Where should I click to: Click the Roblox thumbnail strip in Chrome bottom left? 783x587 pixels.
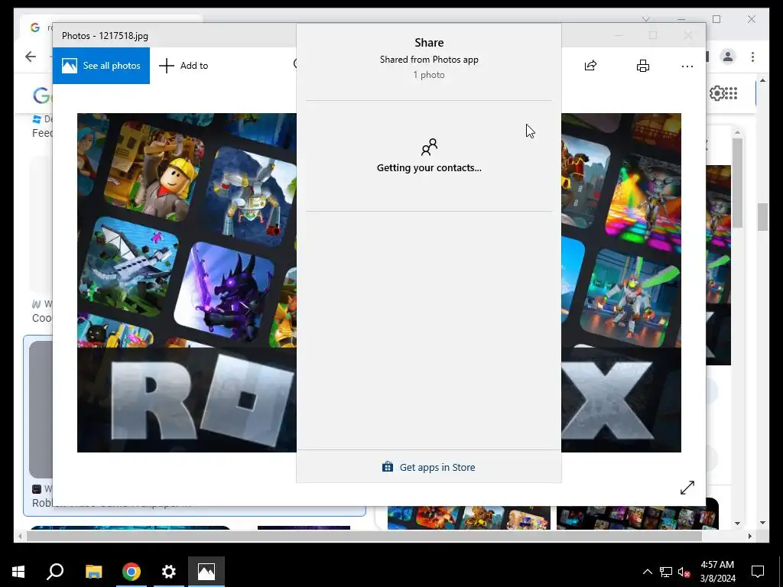pyautogui.click(x=130, y=527)
